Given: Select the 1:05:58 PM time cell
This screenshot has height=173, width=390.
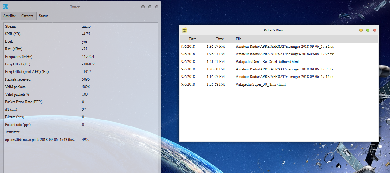Looking at the screenshot, I should [x=216, y=84].
